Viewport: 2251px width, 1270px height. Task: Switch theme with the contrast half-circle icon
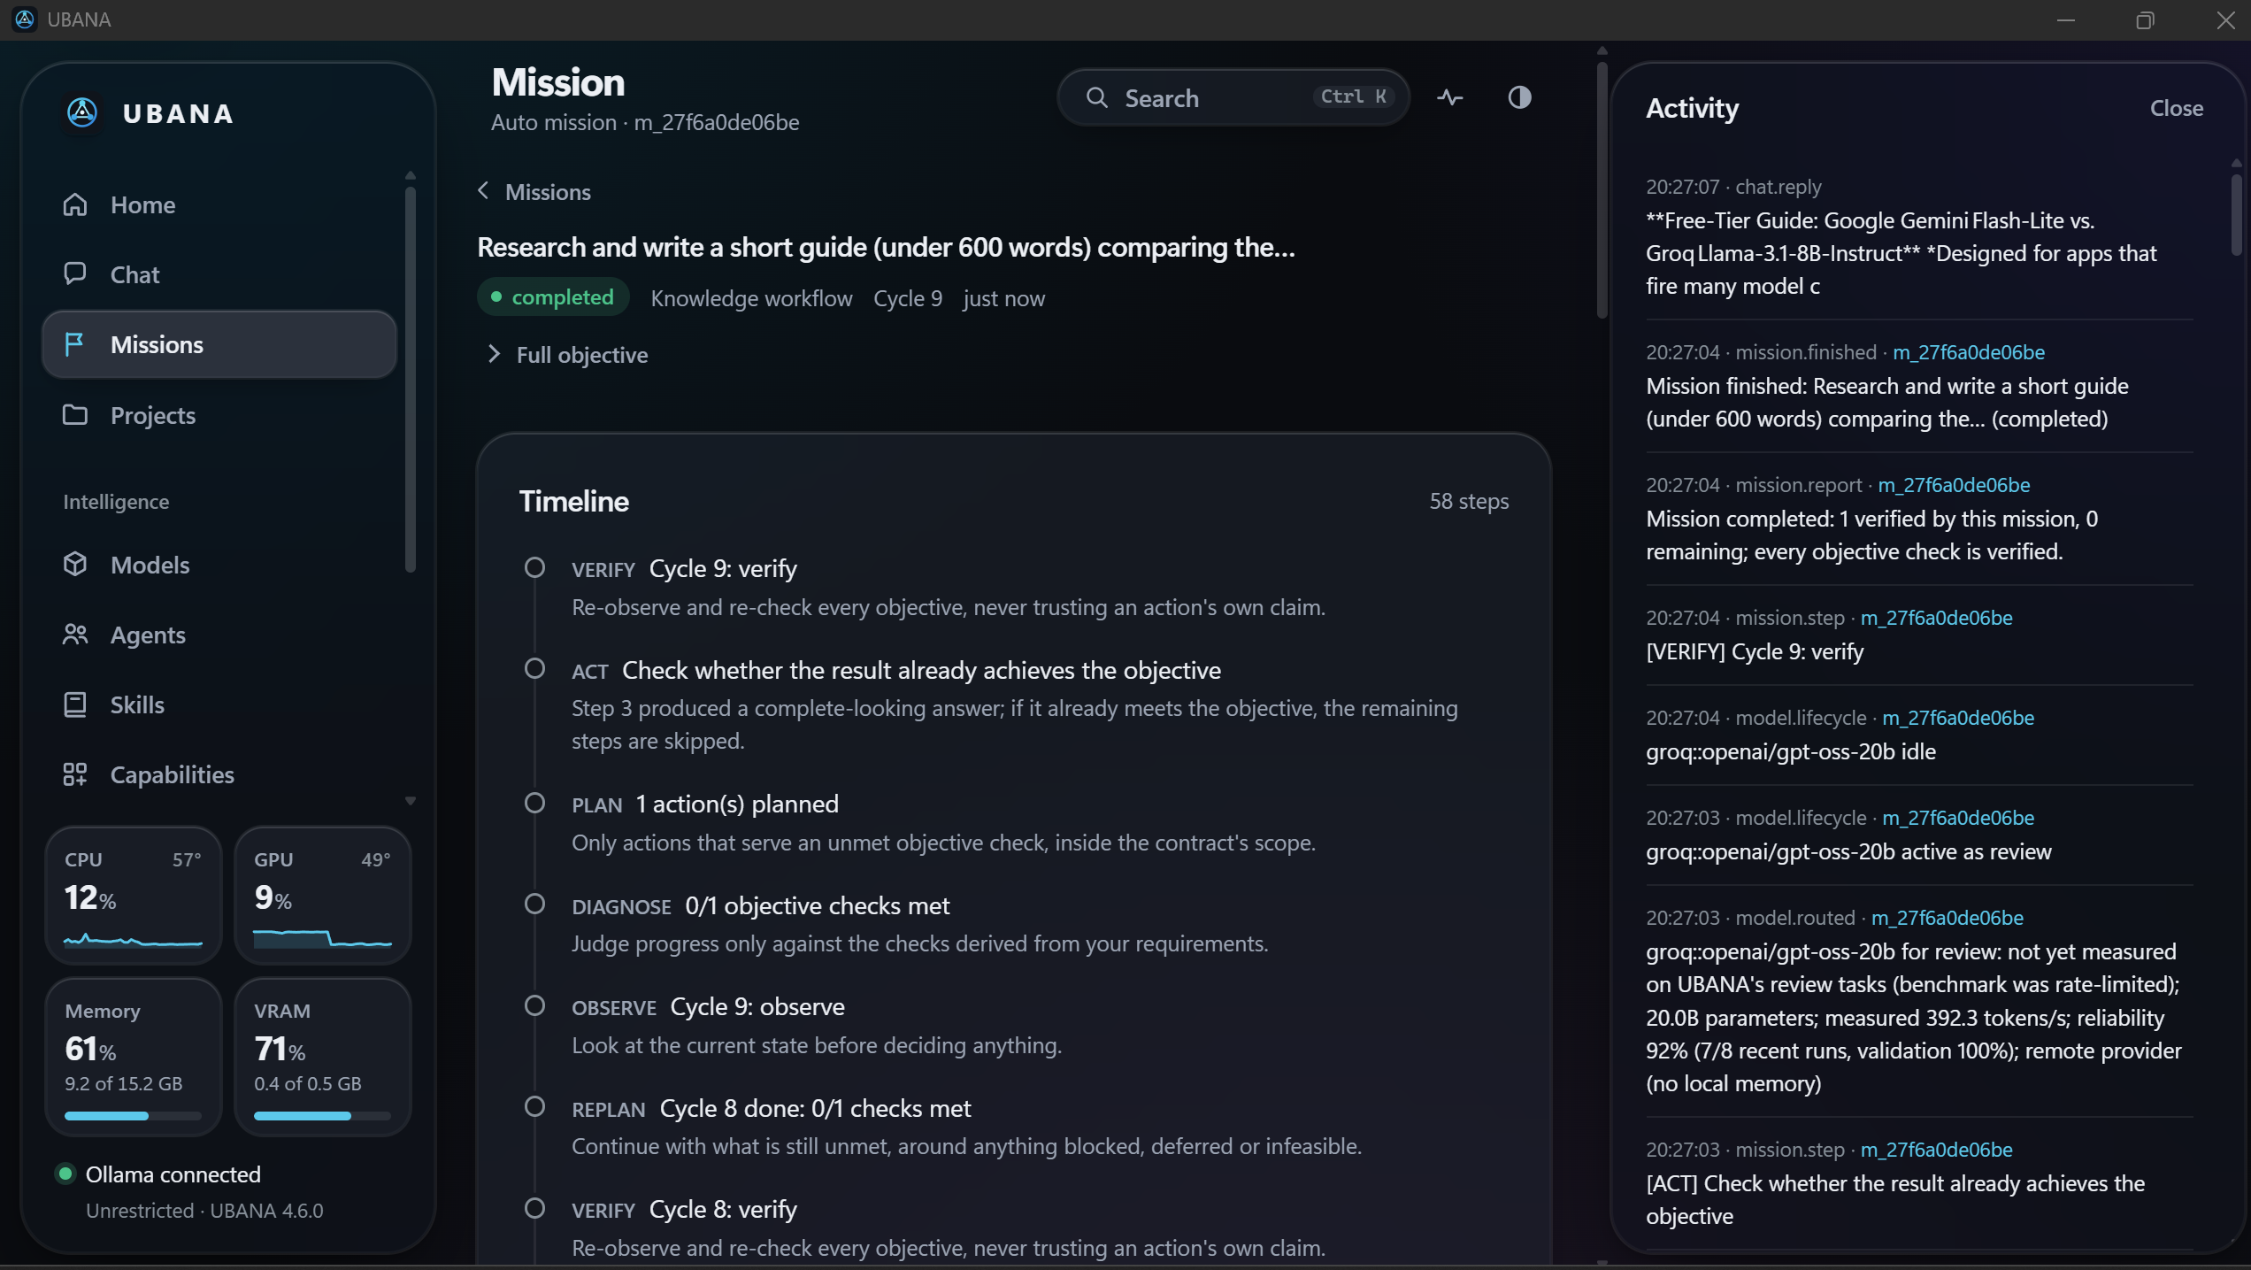(x=1519, y=97)
